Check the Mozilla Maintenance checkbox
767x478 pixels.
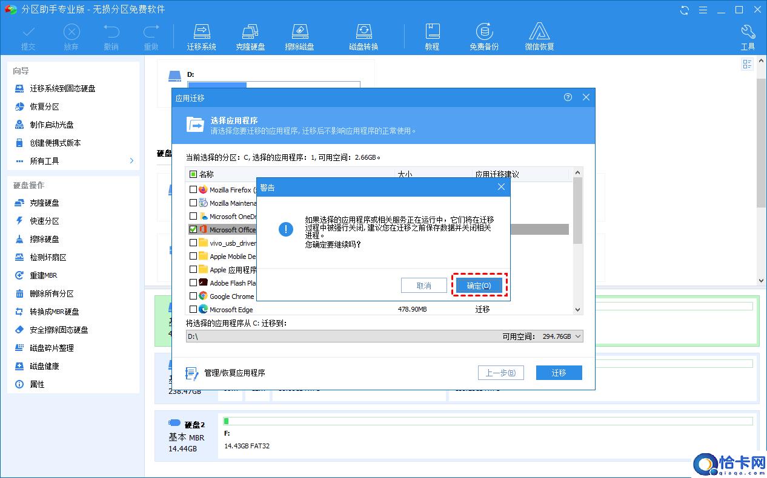point(193,203)
